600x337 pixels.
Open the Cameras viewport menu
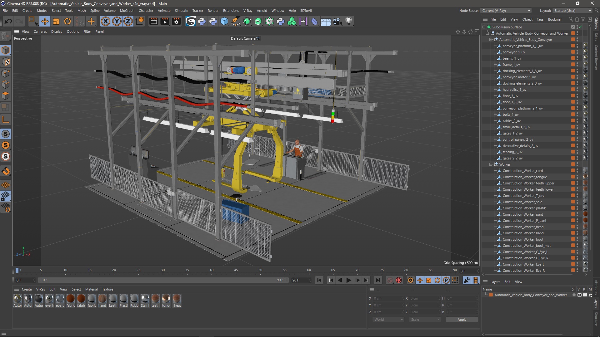coord(40,32)
